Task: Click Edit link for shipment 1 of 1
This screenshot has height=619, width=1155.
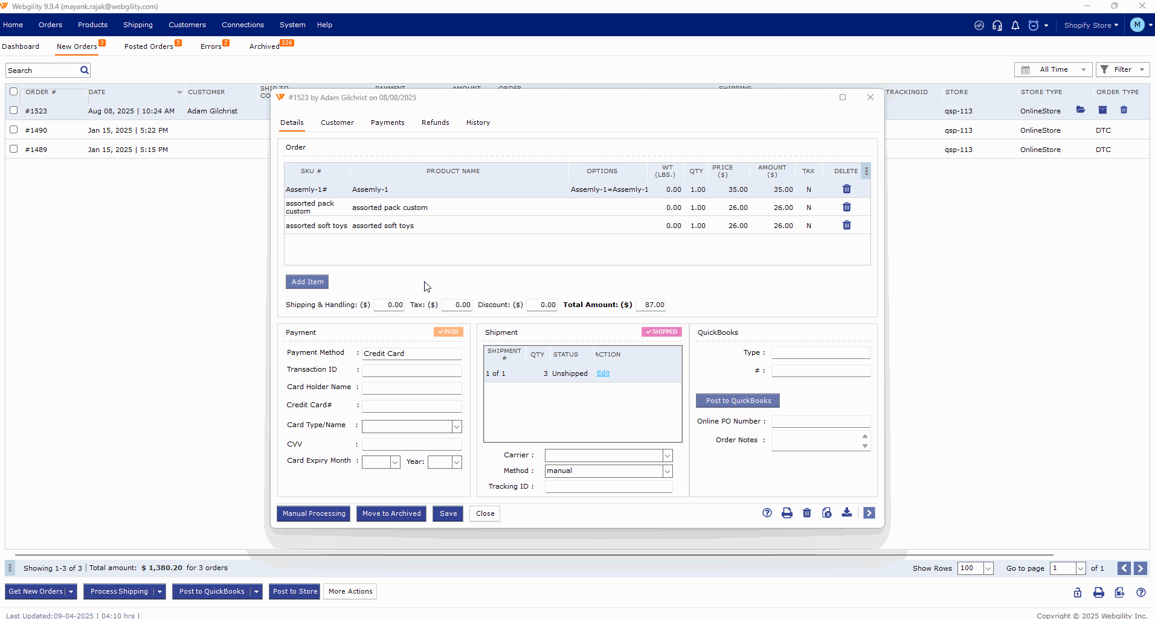Action: [x=603, y=373]
